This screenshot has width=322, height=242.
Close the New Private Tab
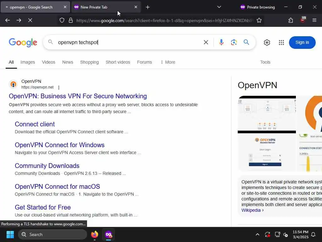(x=136, y=7)
